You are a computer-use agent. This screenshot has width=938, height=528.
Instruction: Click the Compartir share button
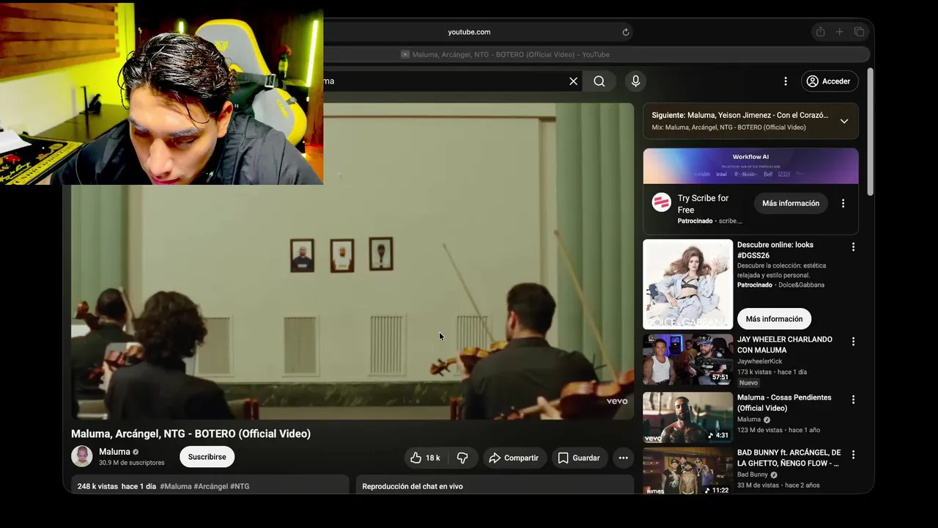click(x=514, y=458)
